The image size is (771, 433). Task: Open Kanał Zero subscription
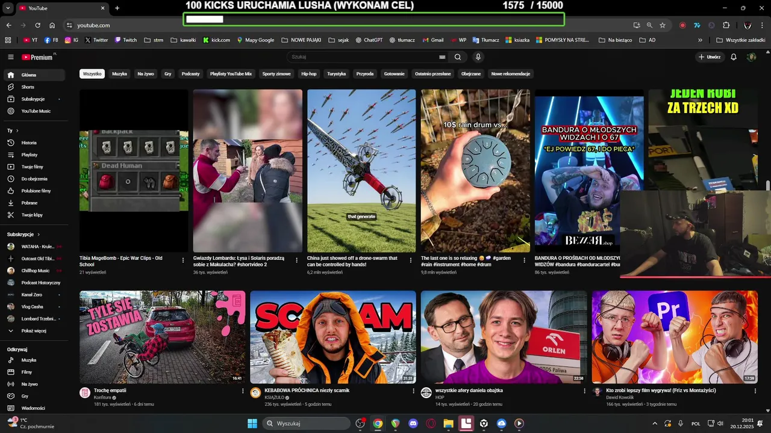[x=34, y=295]
